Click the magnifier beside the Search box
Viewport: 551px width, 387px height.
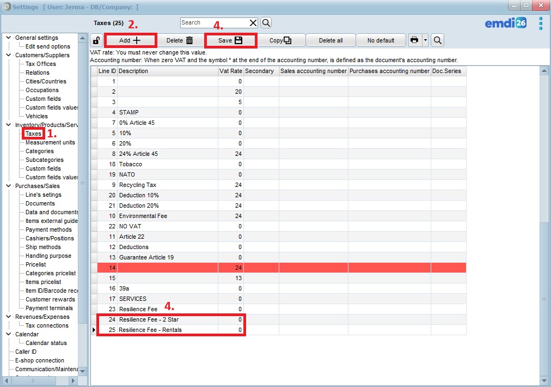pyautogui.click(x=266, y=23)
